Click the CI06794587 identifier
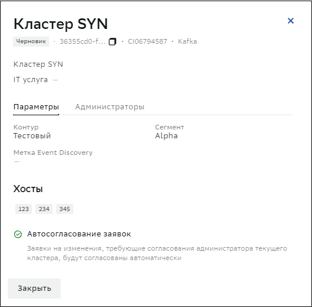Screen dimensions: 312x308 (148, 41)
